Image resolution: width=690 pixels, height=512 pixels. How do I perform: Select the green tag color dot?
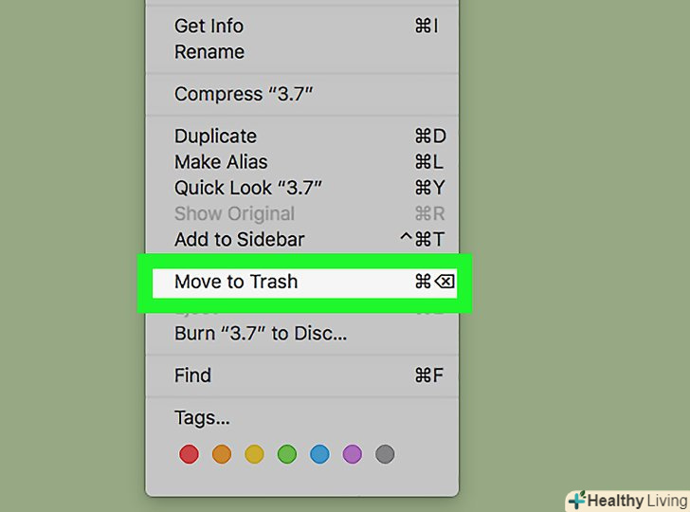287,454
